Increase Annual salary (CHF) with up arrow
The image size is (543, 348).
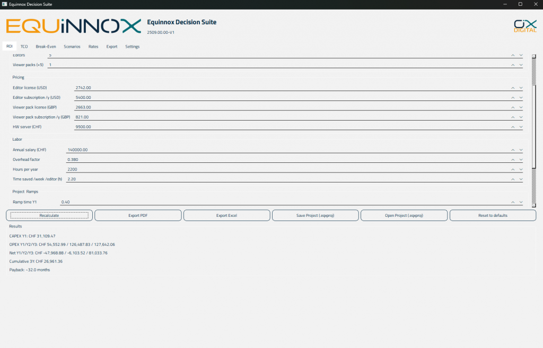tap(513, 150)
